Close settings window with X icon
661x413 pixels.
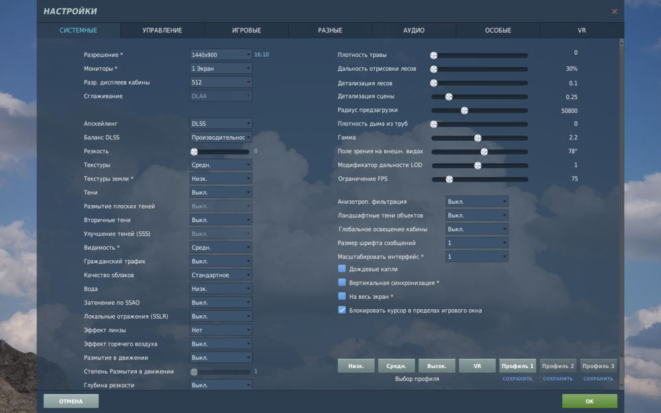coord(614,11)
